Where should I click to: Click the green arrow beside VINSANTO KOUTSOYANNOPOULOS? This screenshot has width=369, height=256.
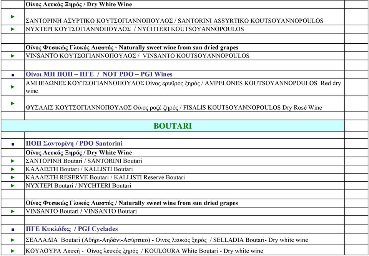13,56
